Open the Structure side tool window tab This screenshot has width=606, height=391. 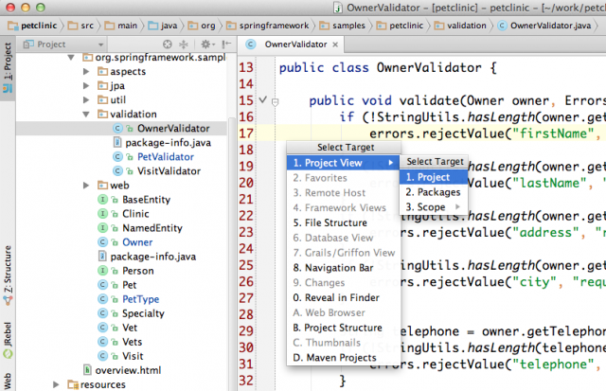click(8, 275)
